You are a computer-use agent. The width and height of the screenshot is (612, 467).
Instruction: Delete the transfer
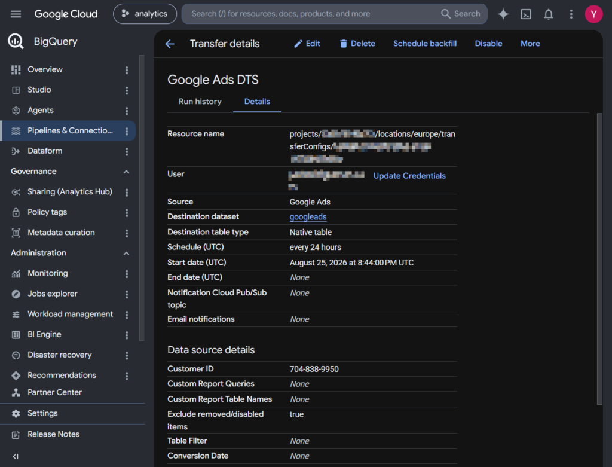pos(357,44)
